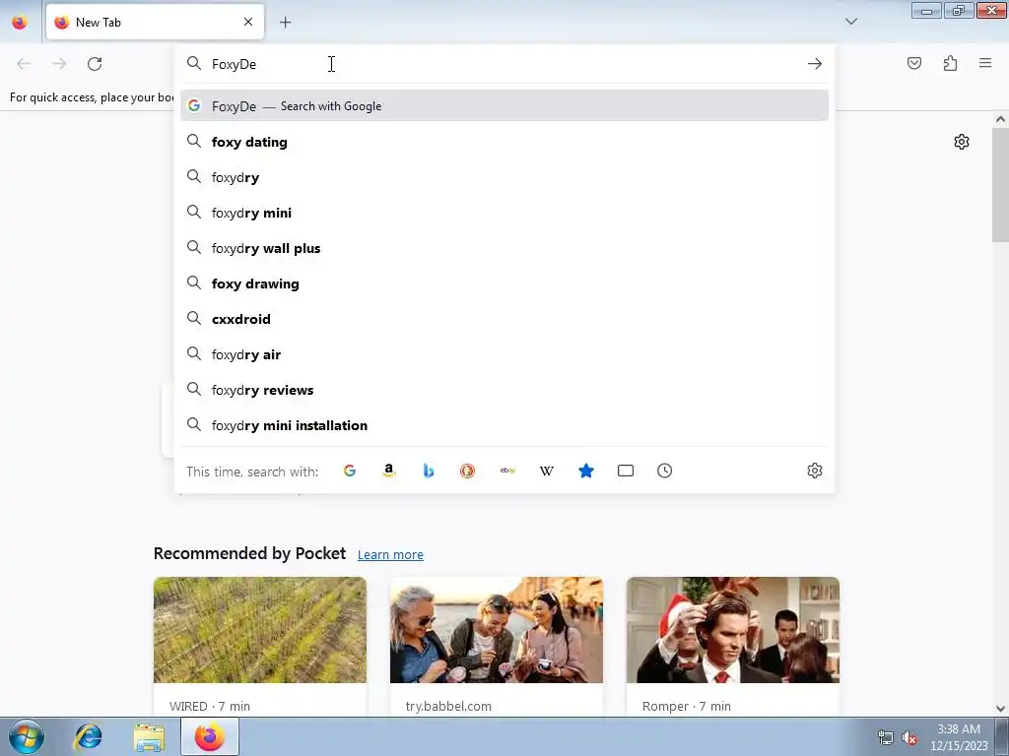Go back one page
Image resolution: width=1009 pixels, height=756 pixels.
24,64
